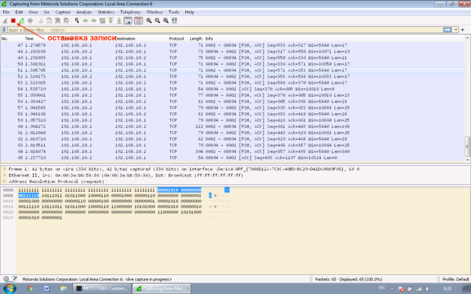Switch to MOTOTRBO Customer taskbar window
Screen dimensions: 471x294
click(102, 288)
